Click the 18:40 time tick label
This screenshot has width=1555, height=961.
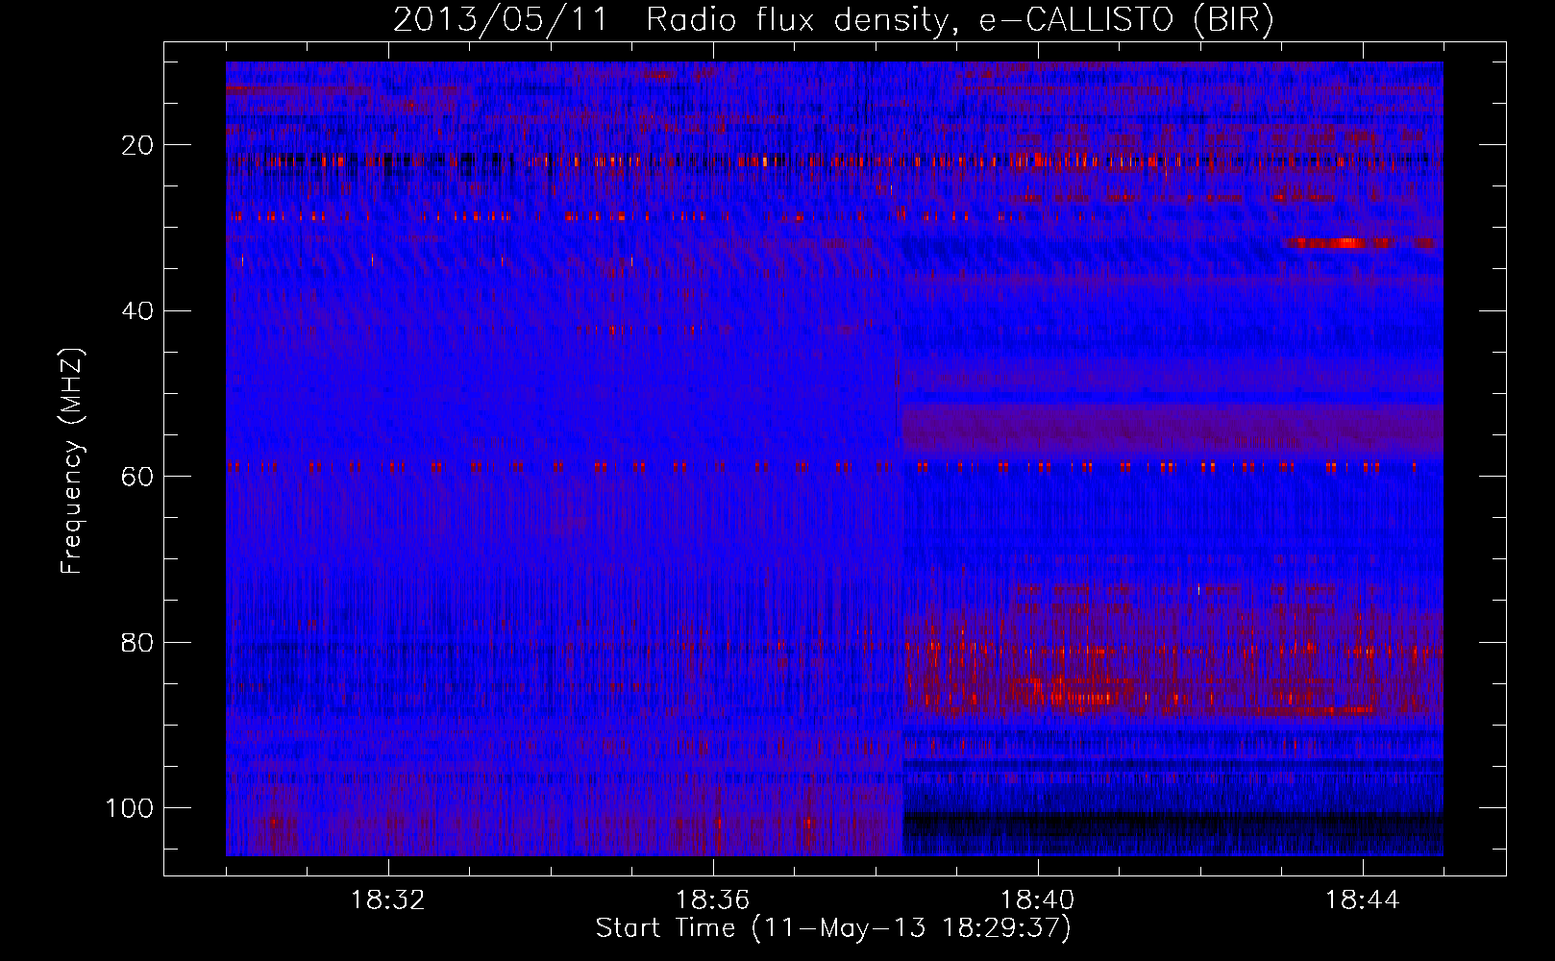pos(1038,900)
